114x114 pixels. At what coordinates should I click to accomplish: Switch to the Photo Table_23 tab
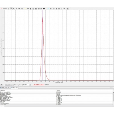coord(5,88)
